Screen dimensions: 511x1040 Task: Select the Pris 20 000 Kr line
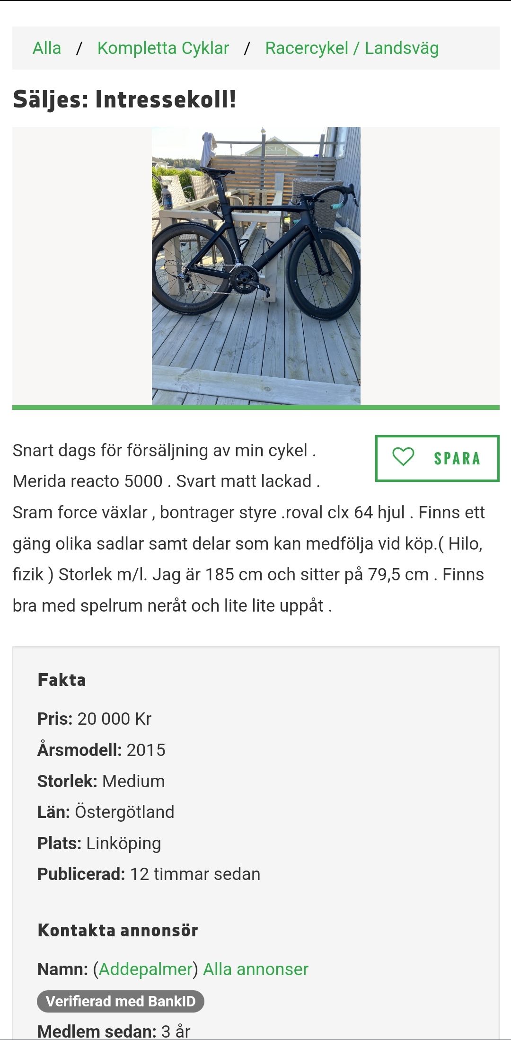pos(95,719)
